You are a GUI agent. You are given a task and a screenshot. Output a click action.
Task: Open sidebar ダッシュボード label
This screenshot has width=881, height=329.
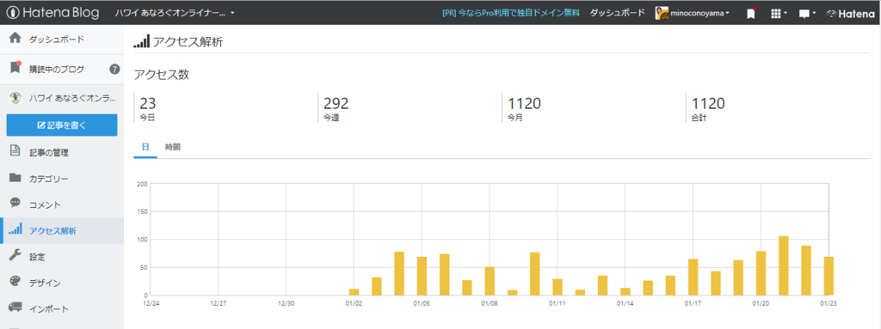click(57, 40)
